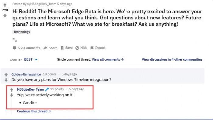Downvote MSEdgeDev_Team's reply

(12, 95)
